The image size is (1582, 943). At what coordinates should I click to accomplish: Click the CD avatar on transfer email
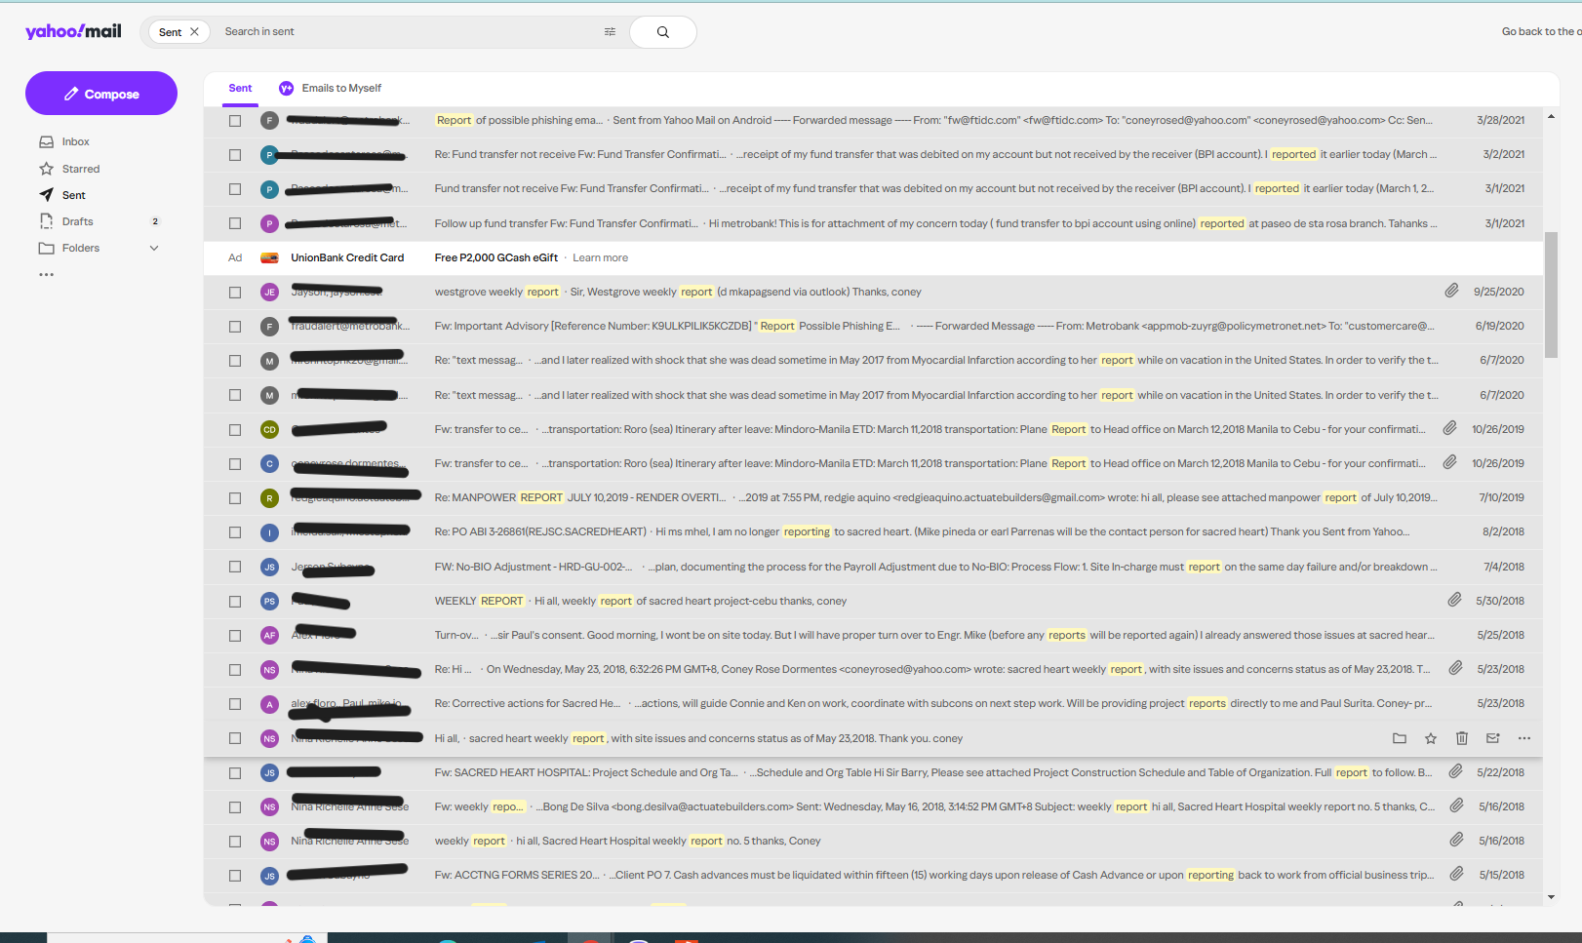[x=270, y=430]
